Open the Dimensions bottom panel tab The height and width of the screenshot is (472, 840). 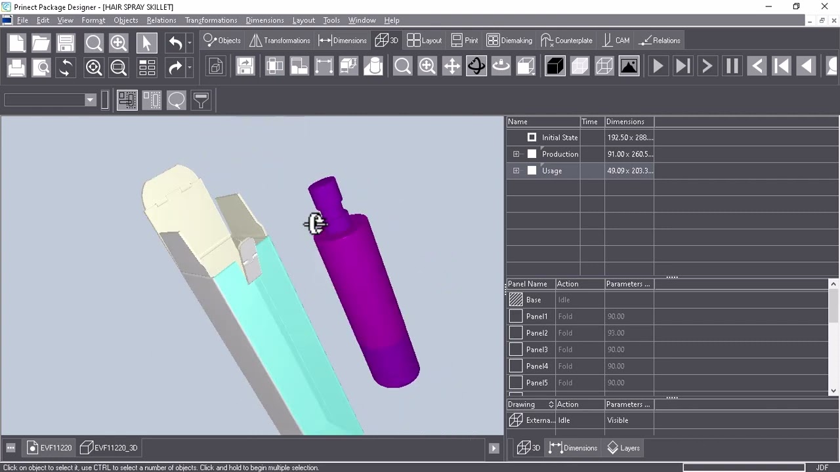(x=573, y=448)
